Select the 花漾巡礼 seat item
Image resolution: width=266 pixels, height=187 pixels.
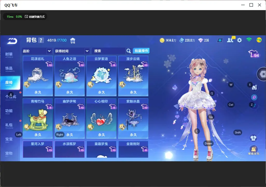tap(38, 76)
